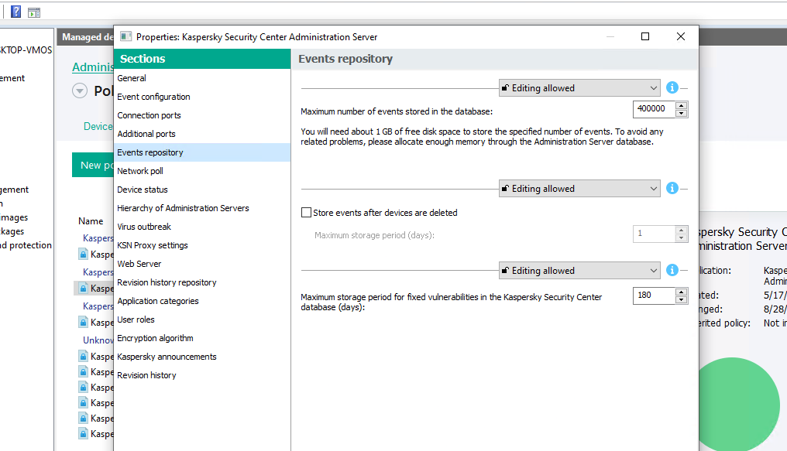Click the blue Help question mark icon
Image resolution: width=787 pixels, height=451 pixels.
point(15,12)
